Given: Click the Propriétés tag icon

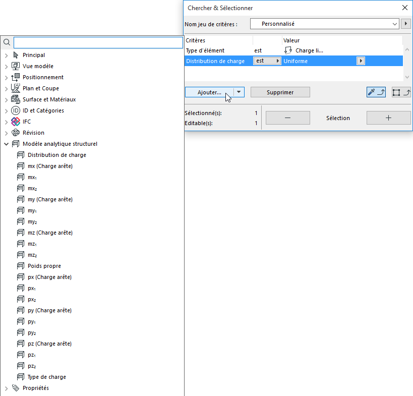Looking at the screenshot, I should click(16, 388).
